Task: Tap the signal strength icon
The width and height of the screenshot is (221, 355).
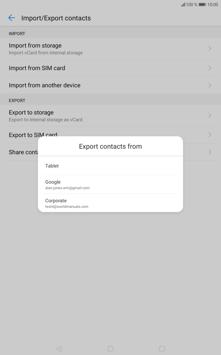Action: [x=184, y=5]
